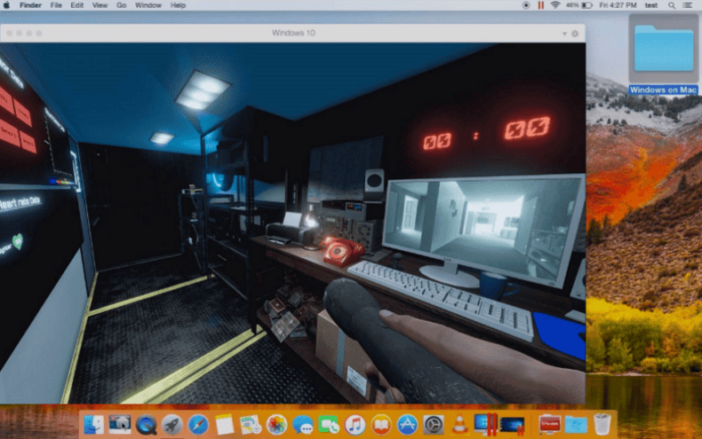
Task: Open System Preferences from the Dock
Action: coord(434,424)
